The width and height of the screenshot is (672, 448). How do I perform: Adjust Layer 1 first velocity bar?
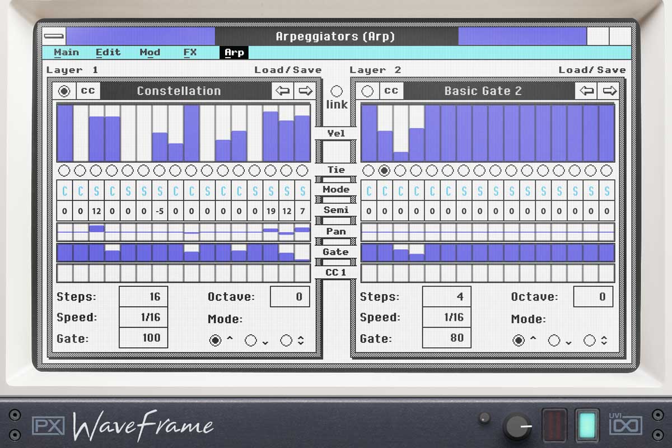point(65,133)
